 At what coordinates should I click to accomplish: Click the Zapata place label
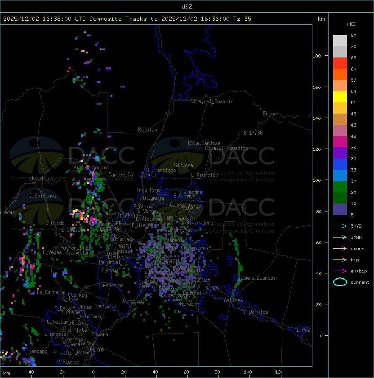click(100, 334)
